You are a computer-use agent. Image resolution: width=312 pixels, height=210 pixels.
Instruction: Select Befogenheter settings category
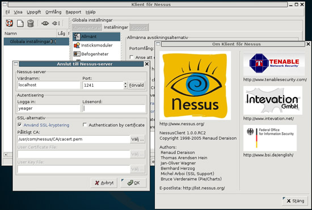(x=96, y=54)
